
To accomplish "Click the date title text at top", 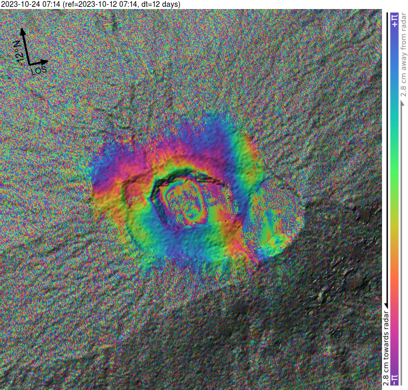I will pos(90,4).
